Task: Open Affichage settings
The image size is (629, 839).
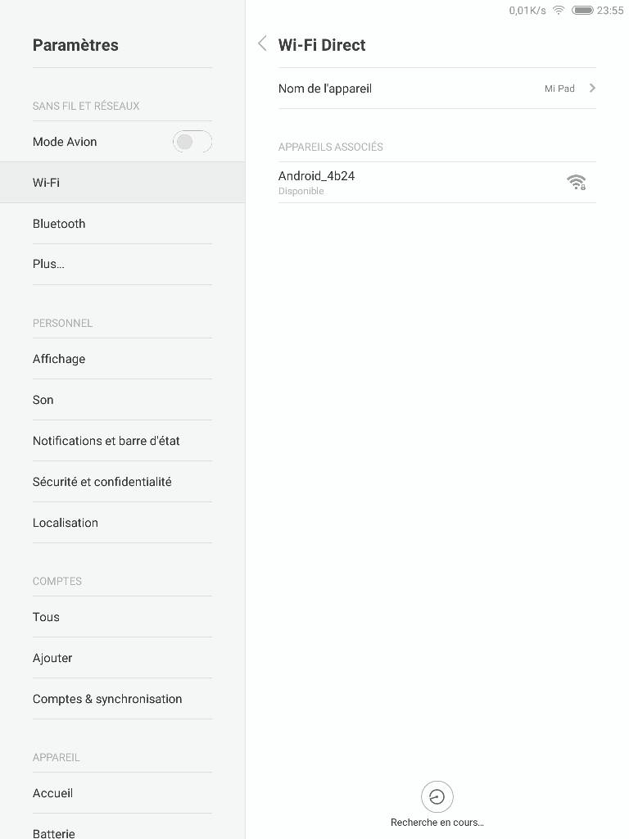Action: (x=123, y=359)
